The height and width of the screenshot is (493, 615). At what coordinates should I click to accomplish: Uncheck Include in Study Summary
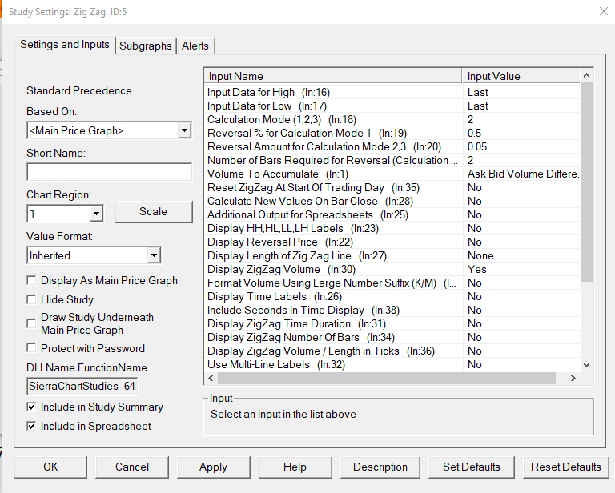[x=32, y=407]
